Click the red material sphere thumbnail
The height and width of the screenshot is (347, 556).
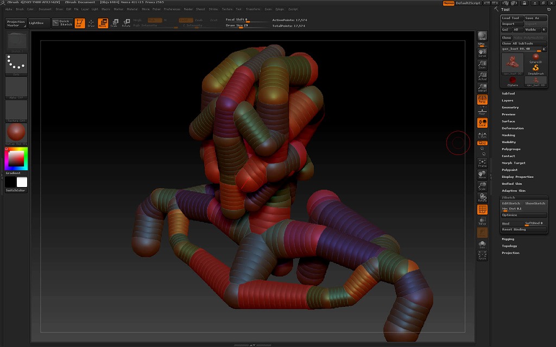(16, 132)
